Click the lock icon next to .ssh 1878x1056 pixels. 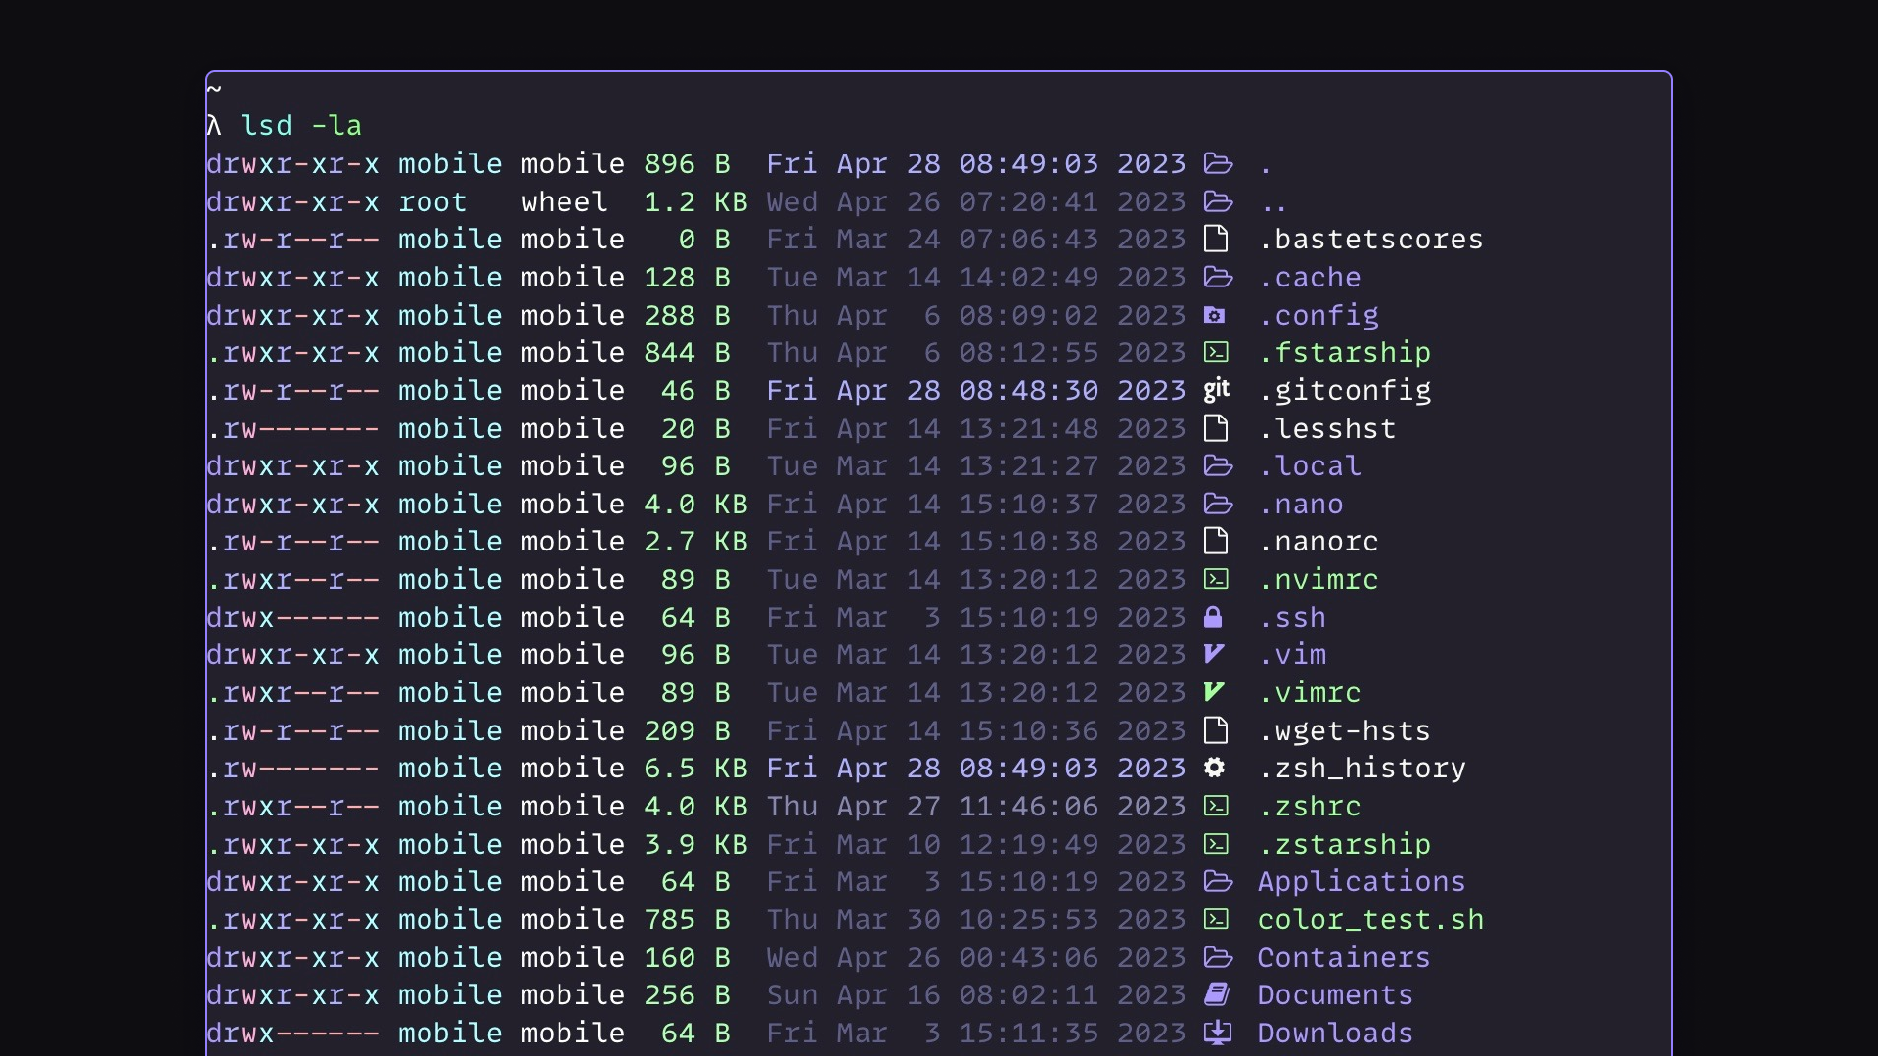(x=1213, y=617)
